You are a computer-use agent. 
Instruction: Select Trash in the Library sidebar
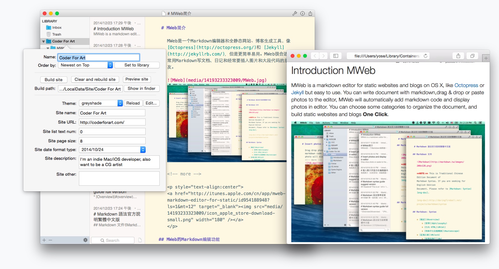tap(56, 34)
